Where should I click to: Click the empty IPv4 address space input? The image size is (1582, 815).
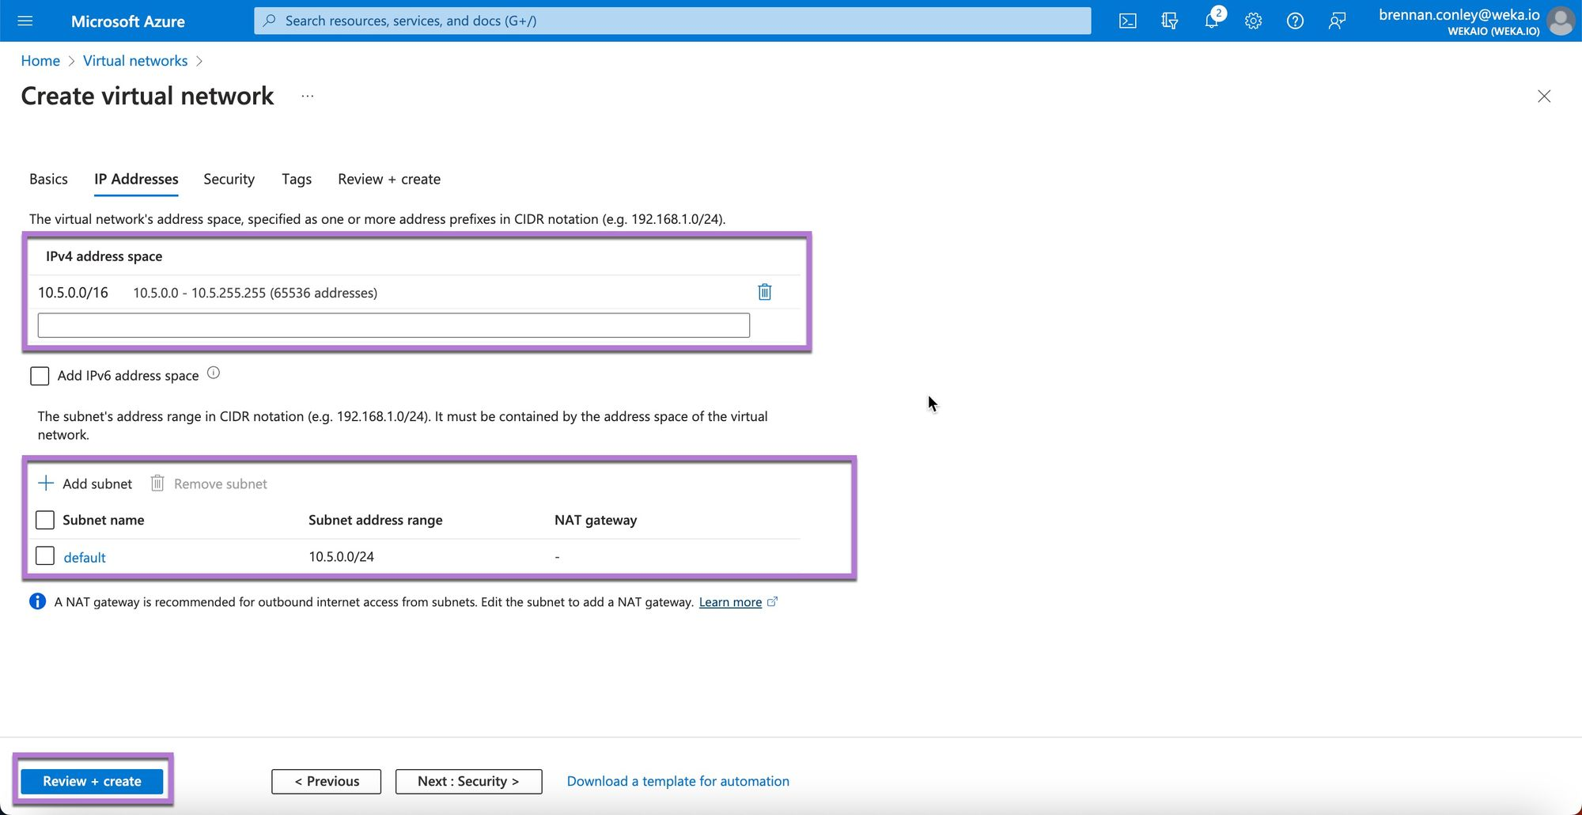393,325
